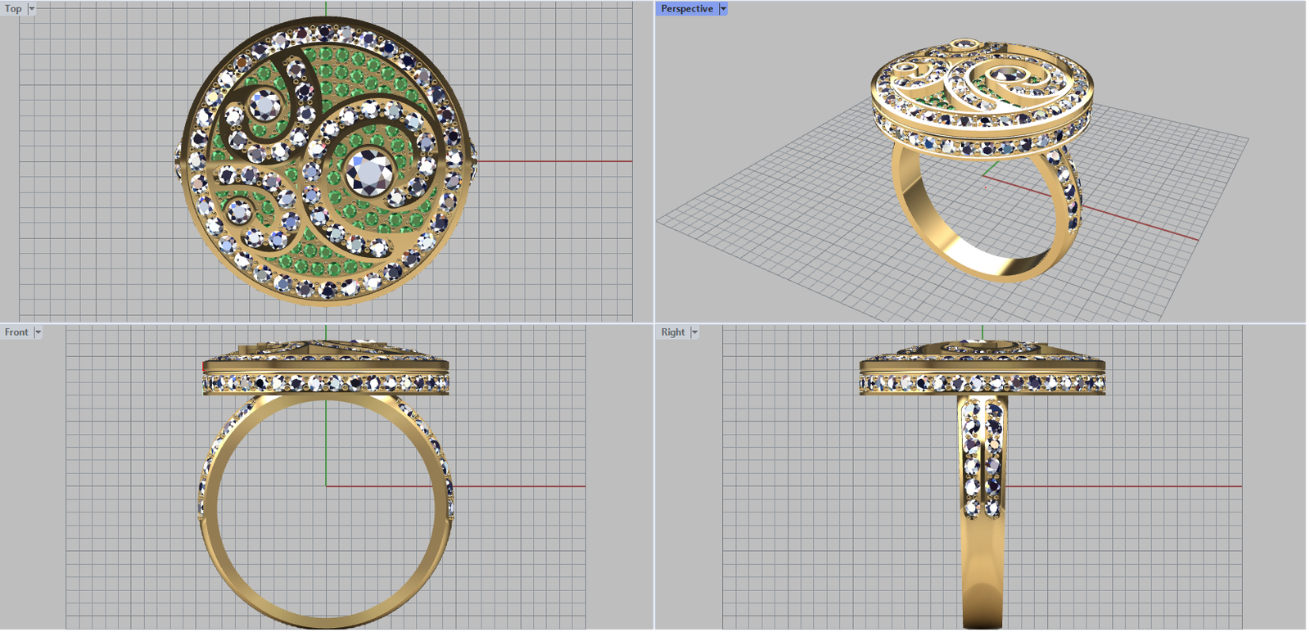Open the Top viewport dropdown arrow
Viewport: 1310px width, 632px height.
pyautogui.click(x=32, y=9)
